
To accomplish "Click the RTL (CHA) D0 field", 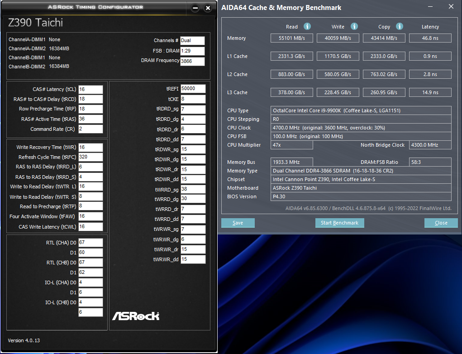I will (x=90, y=243).
